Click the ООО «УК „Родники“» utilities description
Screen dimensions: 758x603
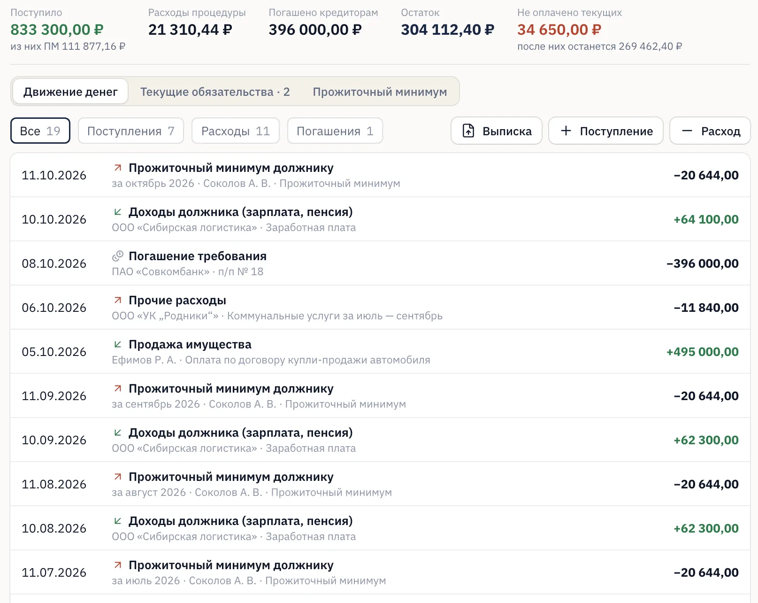(x=277, y=316)
